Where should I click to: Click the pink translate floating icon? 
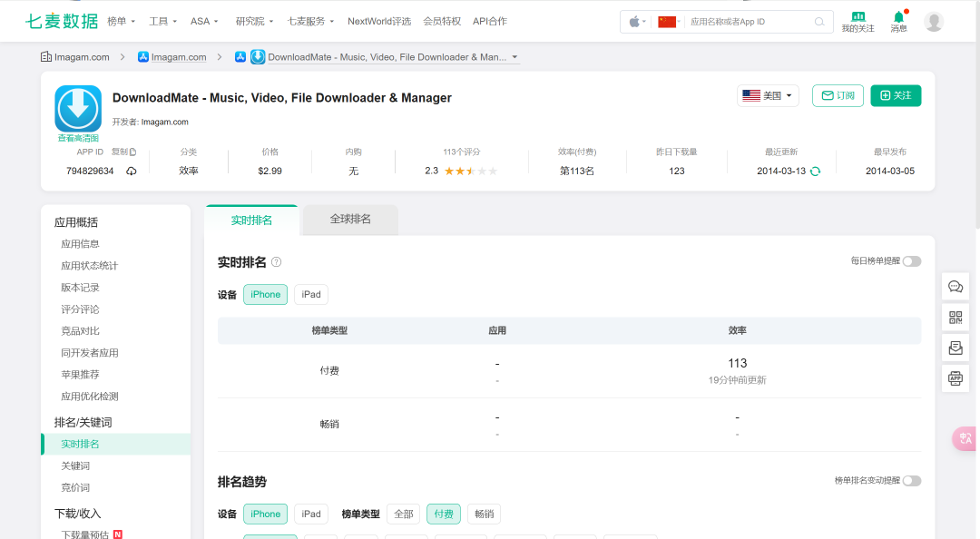point(965,438)
